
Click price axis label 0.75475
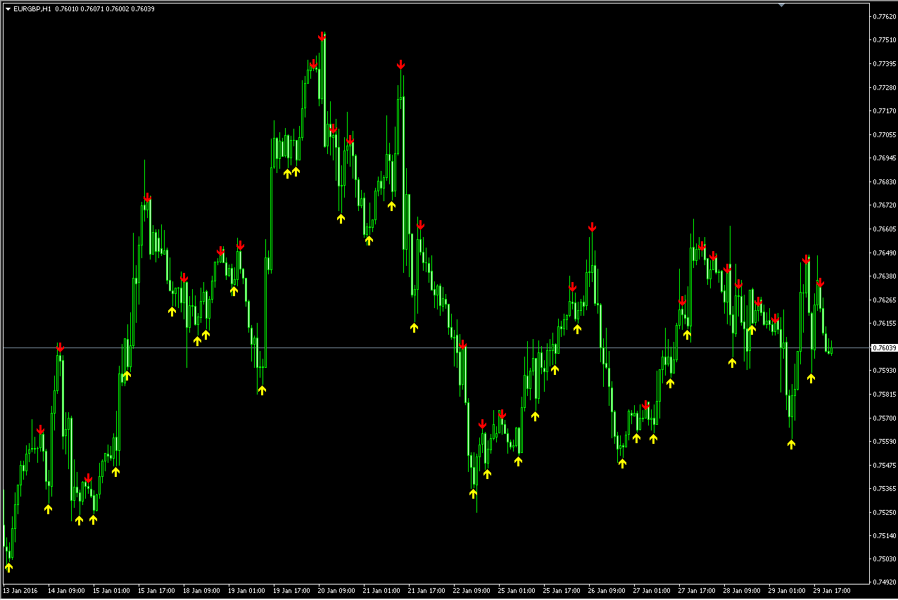[x=884, y=465]
